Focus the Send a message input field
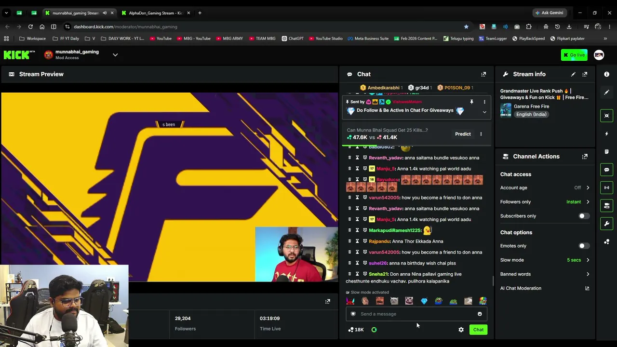This screenshot has height=347, width=617. click(x=416, y=314)
